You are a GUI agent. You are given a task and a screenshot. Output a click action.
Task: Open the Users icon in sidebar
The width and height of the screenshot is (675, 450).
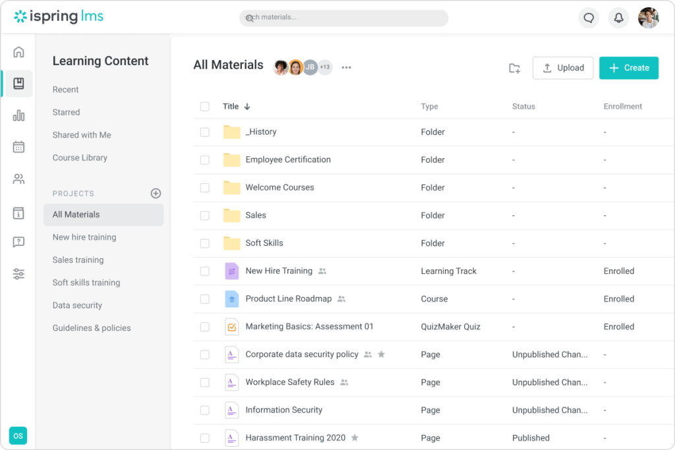point(18,179)
